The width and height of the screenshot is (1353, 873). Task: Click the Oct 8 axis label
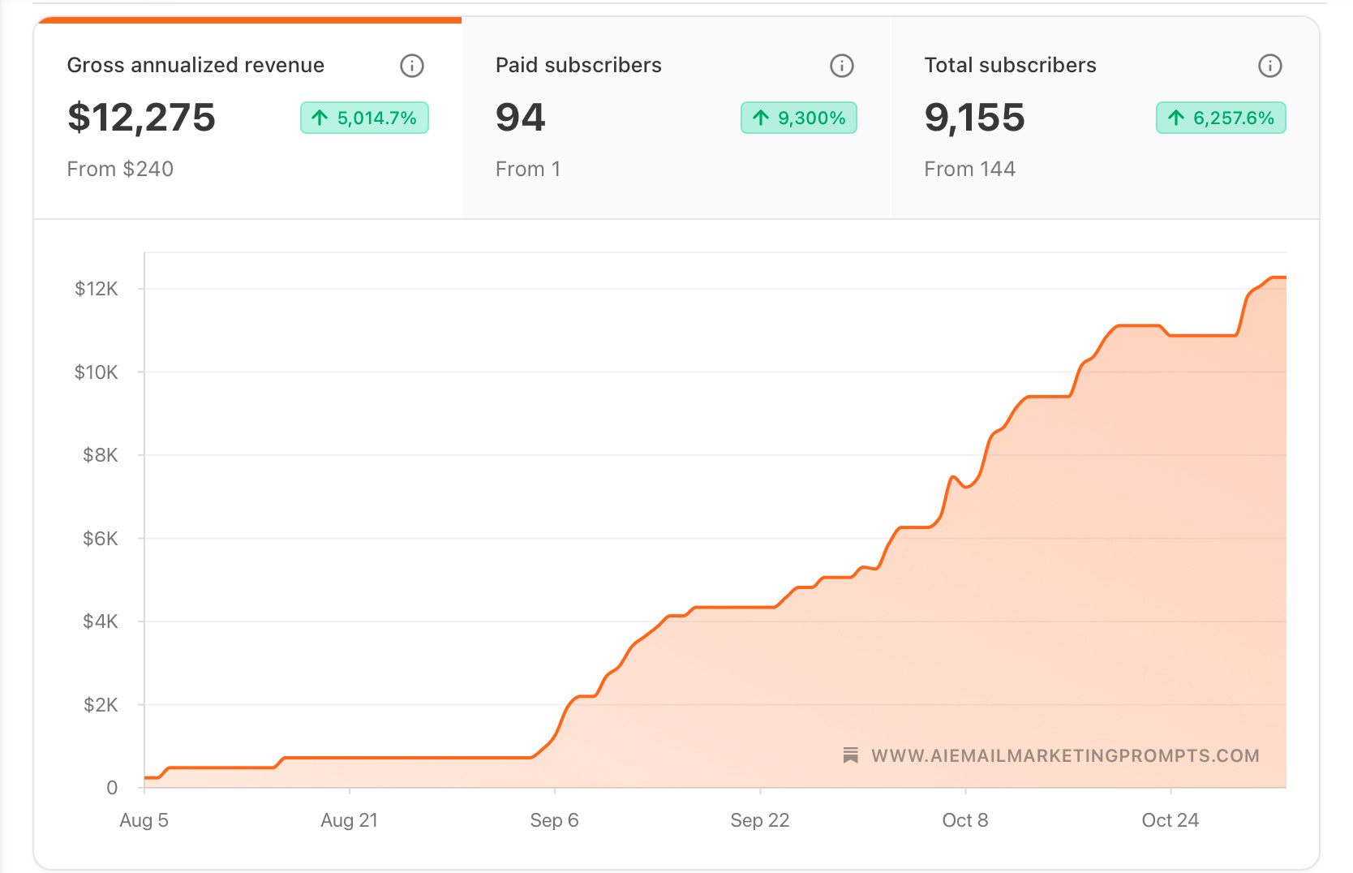pyautogui.click(x=965, y=820)
